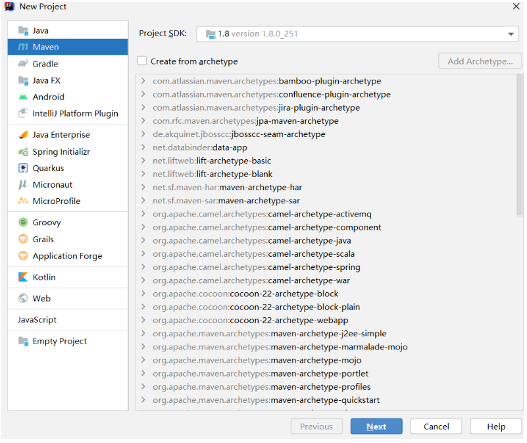Choose Empty Project from the list
This screenshot has width=527, height=443.
click(59, 341)
